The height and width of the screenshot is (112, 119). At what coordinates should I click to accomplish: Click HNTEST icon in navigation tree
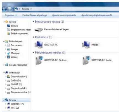click(x=9, y=108)
